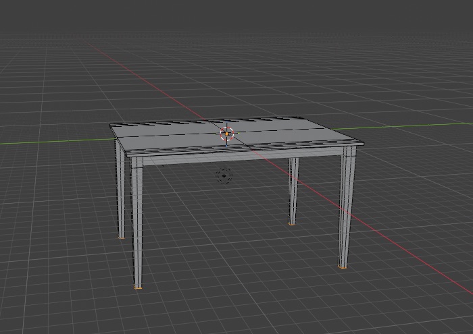Screen dimensions: 473x334
Task: Click orange highlighted foot of front-left leg
Action: pos(138,287)
